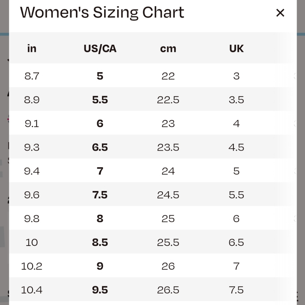Click the in column header
305x305 pixels.
(x=32, y=49)
